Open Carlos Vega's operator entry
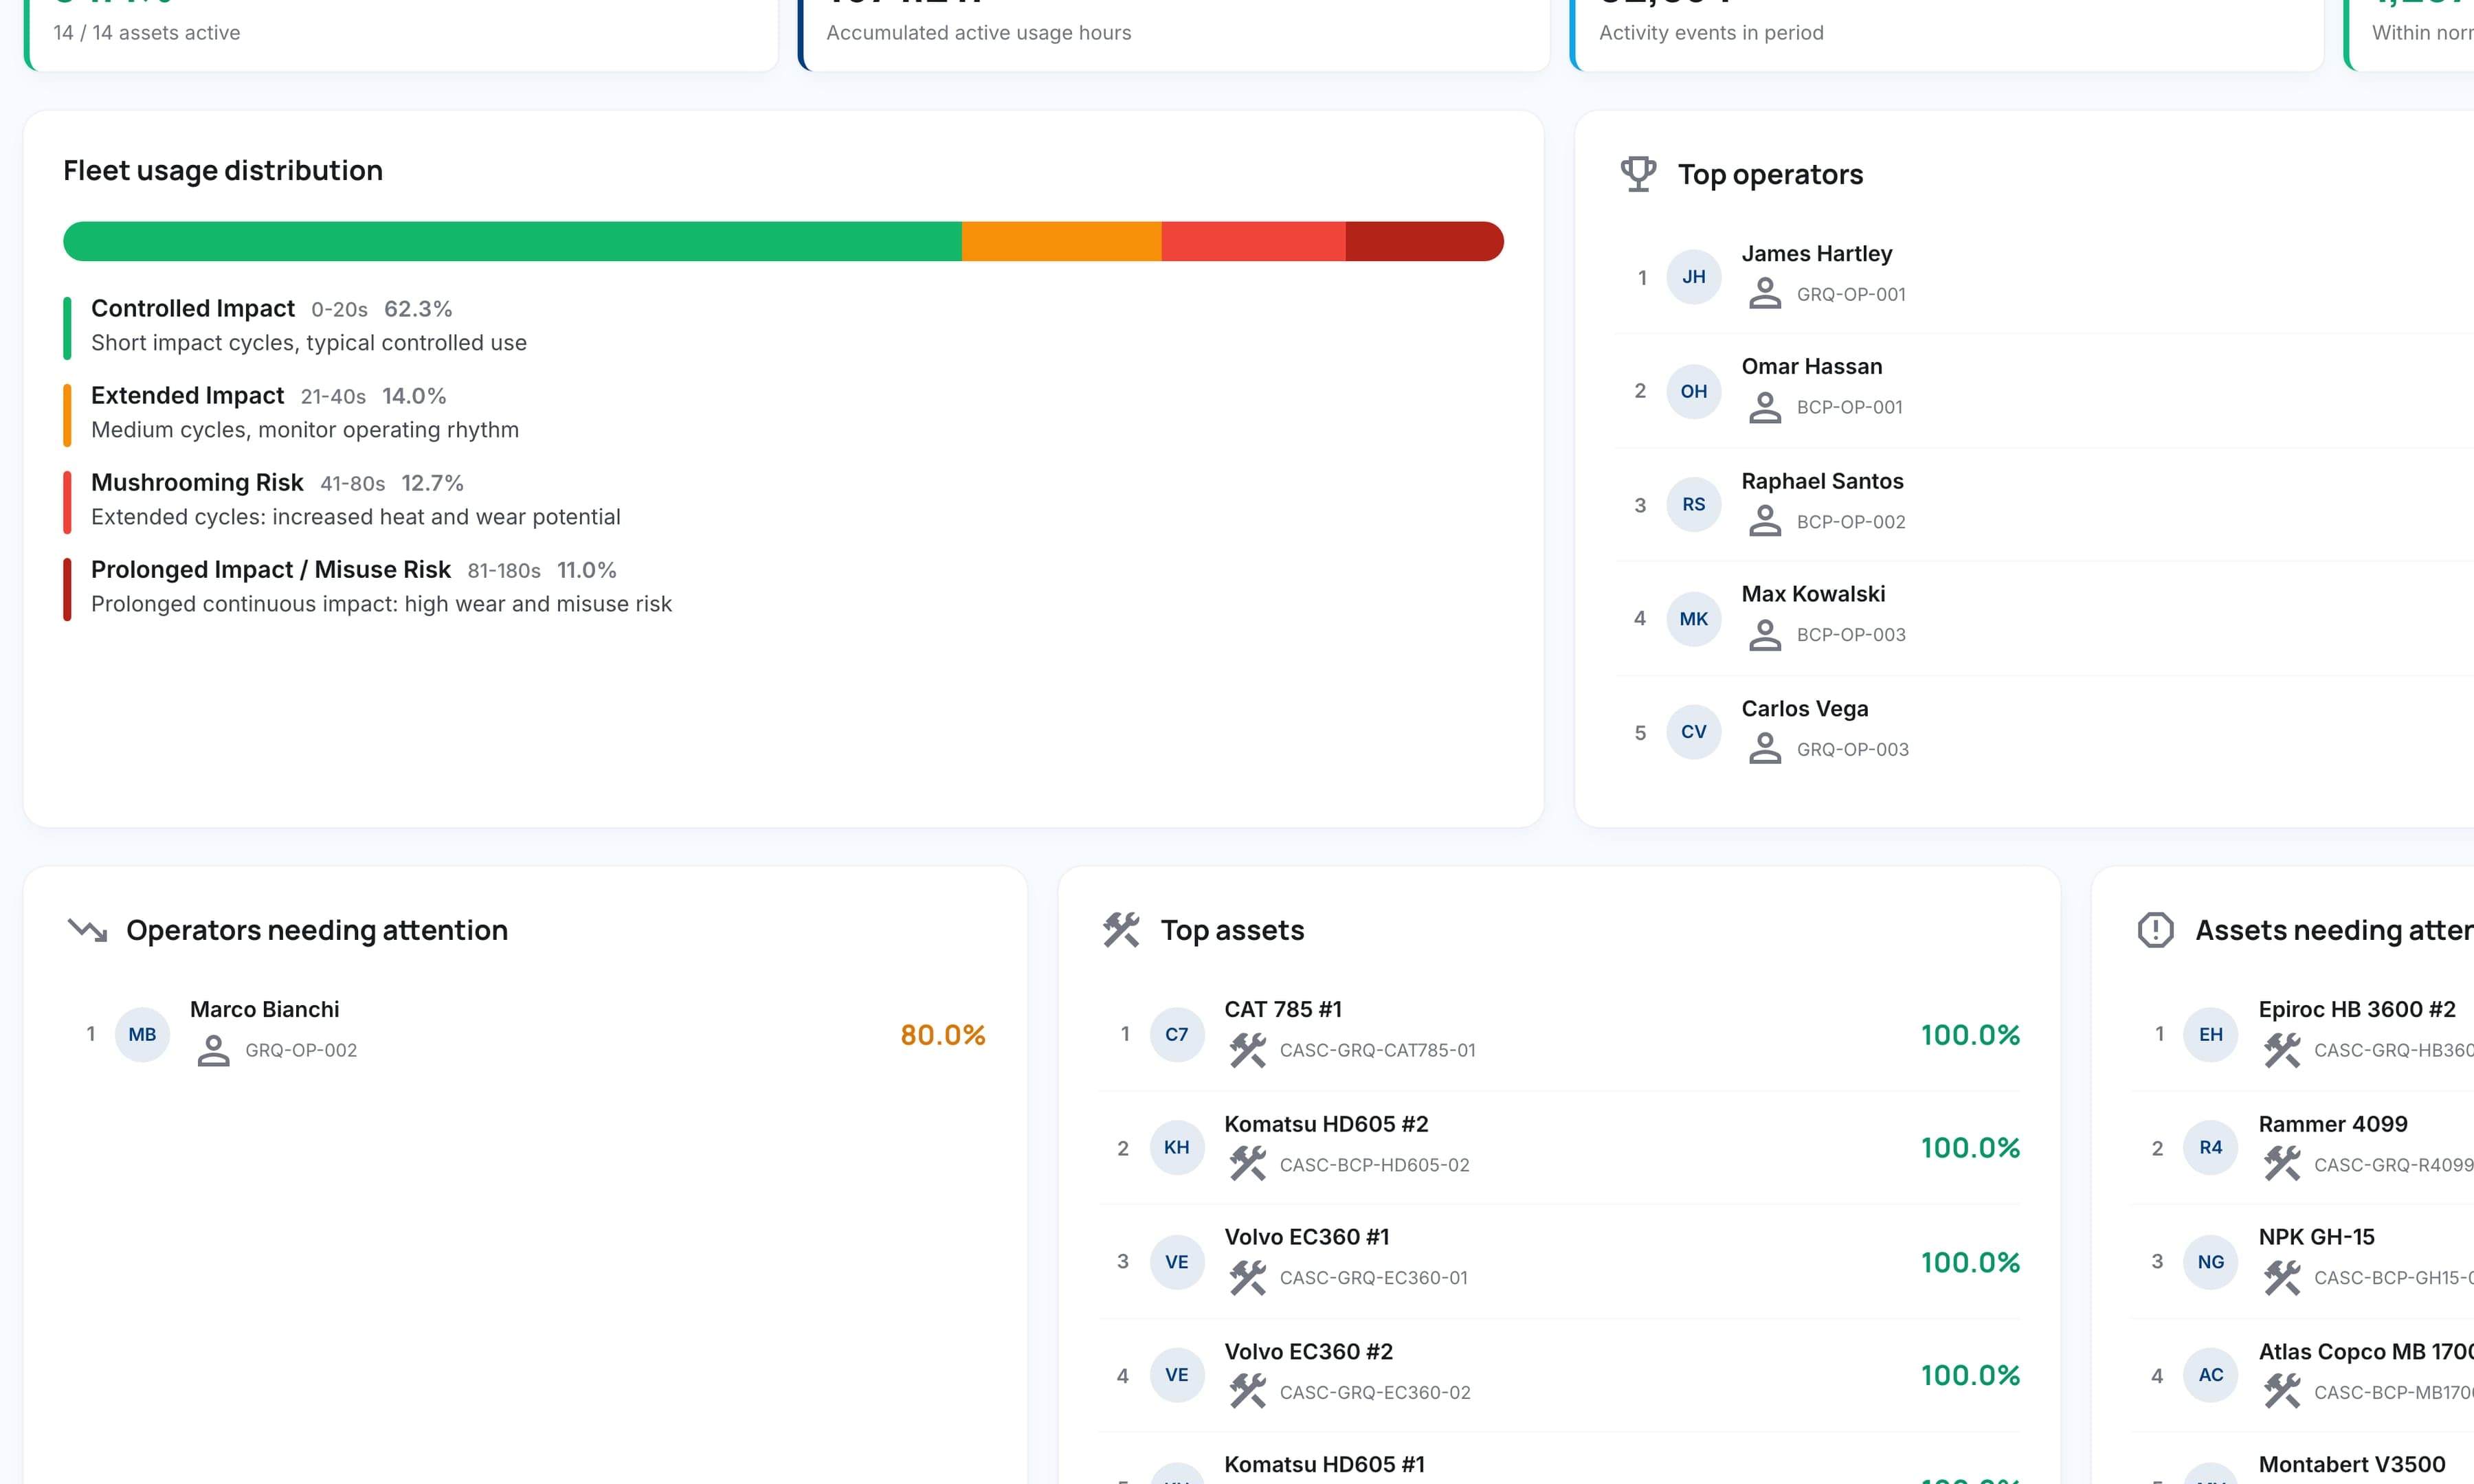Image resolution: width=2474 pixels, height=1484 pixels. point(2044,732)
